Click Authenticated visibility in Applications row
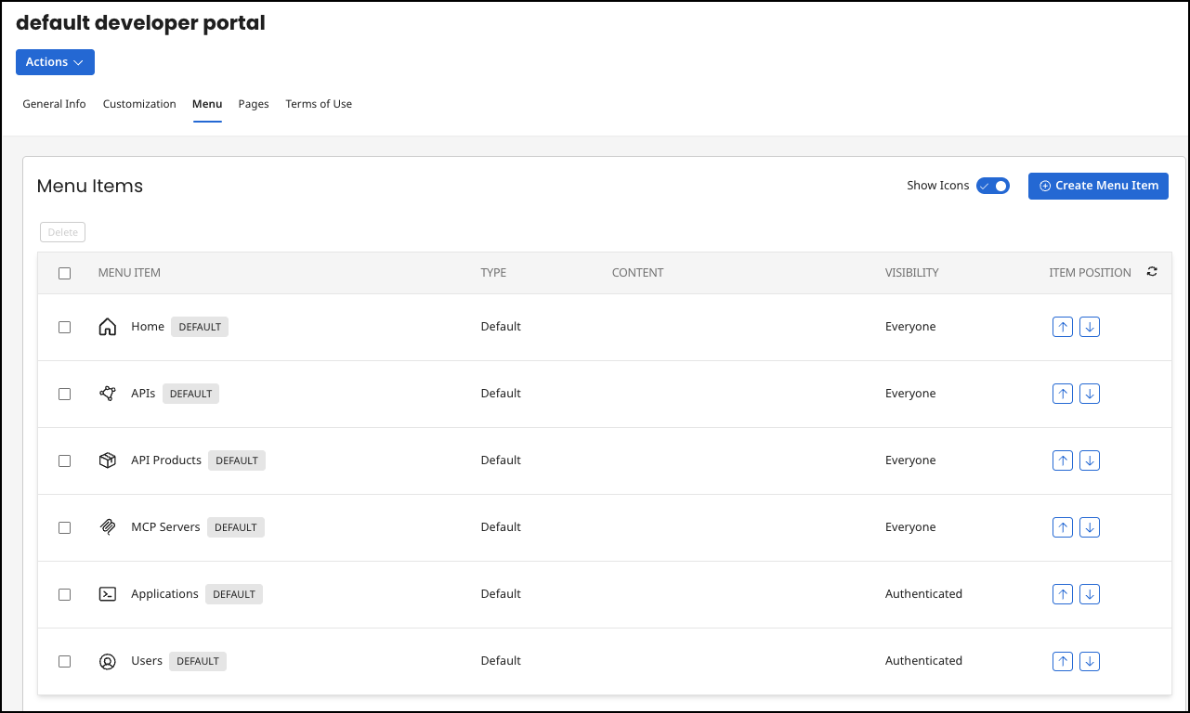The height and width of the screenshot is (713, 1190). (x=923, y=594)
